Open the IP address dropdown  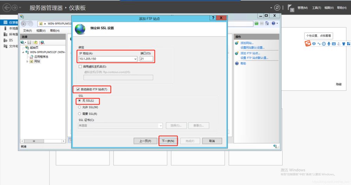tap(135, 59)
